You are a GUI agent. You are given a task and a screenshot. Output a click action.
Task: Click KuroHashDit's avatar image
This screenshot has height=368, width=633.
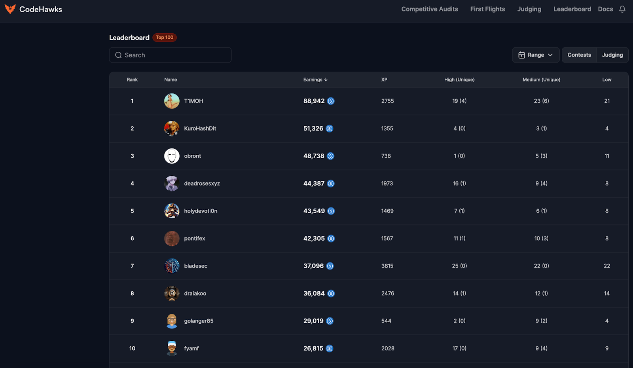click(172, 129)
